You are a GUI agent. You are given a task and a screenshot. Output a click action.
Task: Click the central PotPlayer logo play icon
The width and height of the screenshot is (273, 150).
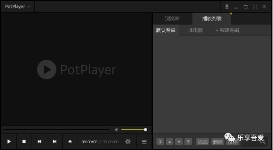click(47, 69)
